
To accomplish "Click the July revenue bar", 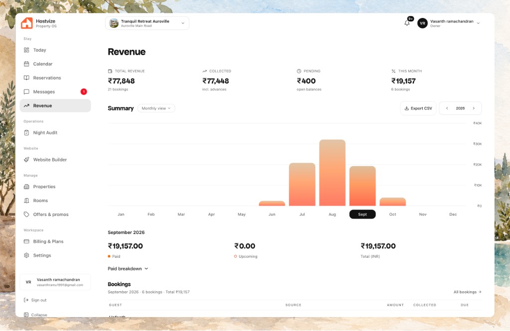I will [302, 184].
